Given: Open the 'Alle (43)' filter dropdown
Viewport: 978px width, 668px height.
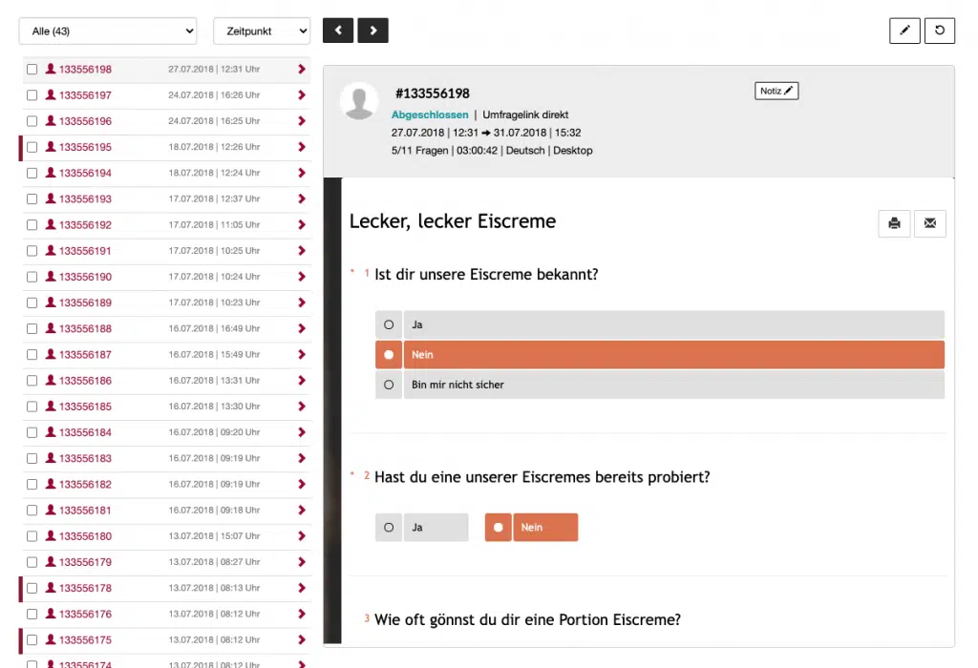Looking at the screenshot, I should tap(108, 31).
